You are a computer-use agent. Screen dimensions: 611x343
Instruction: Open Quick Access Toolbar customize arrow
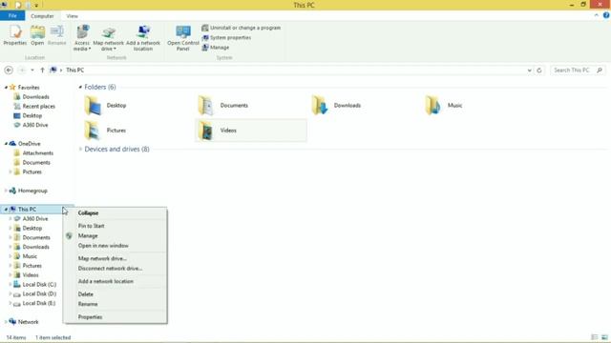pos(36,5)
